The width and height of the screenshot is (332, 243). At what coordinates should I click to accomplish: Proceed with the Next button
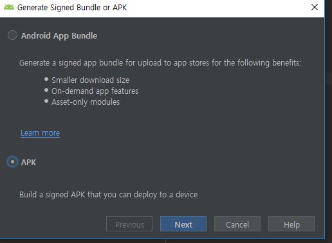[x=183, y=224]
